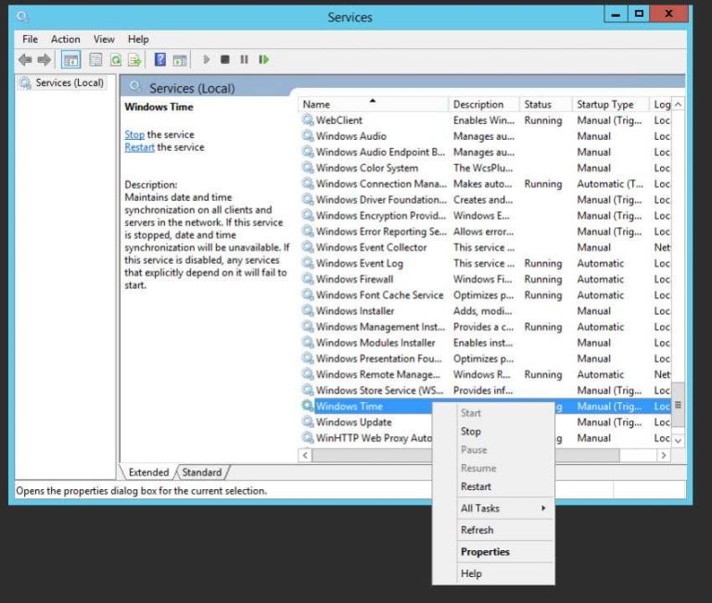Select the Windows Connection Manager service
The image size is (712, 603).
point(486,183)
